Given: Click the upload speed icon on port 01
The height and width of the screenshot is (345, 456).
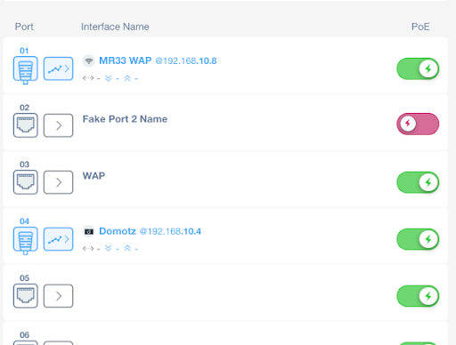Looking at the screenshot, I should (x=127, y=78).
